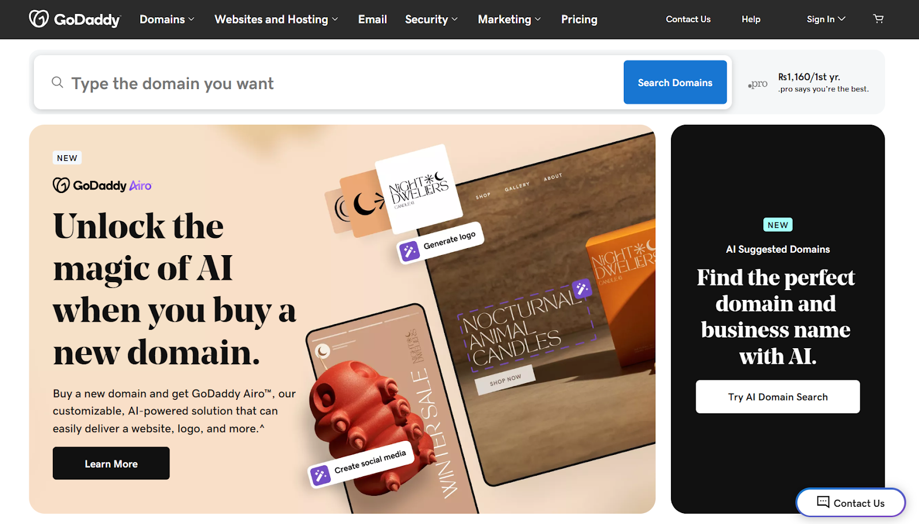Click the Learn More button
The image size is (919, 524).
111,463
